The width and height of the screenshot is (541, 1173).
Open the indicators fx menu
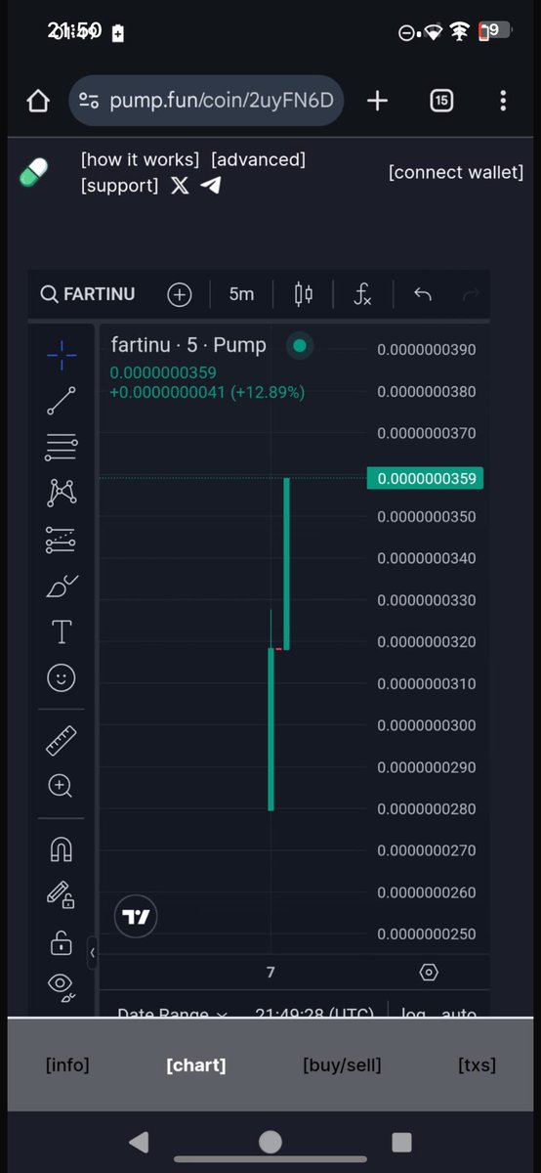[x=362, y=294]
